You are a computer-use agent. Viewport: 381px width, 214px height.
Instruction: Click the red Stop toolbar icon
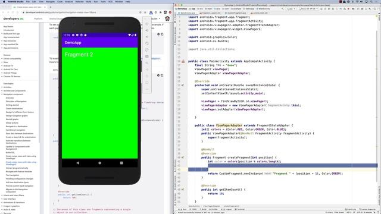(x=348, y=9)
